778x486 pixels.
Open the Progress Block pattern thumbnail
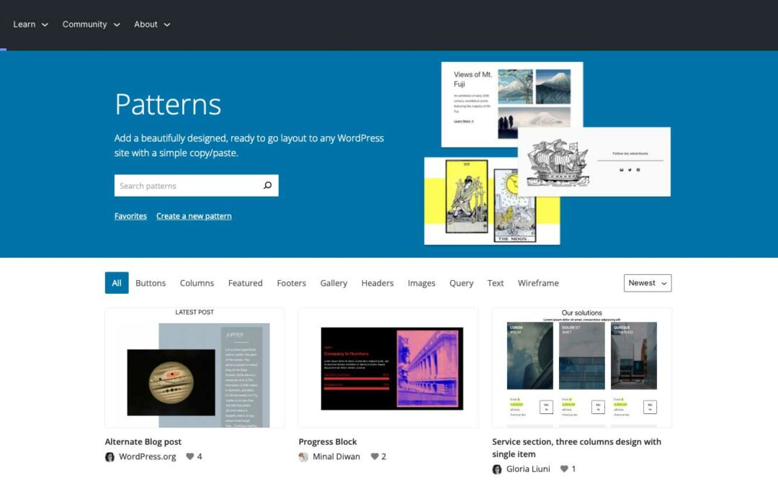pos(388,368)
